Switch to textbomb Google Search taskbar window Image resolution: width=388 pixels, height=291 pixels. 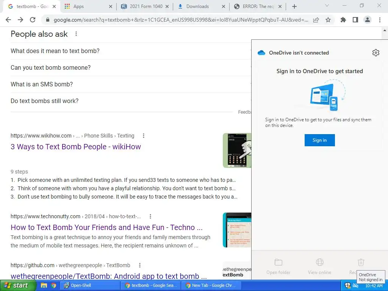(x=151, y=285)
